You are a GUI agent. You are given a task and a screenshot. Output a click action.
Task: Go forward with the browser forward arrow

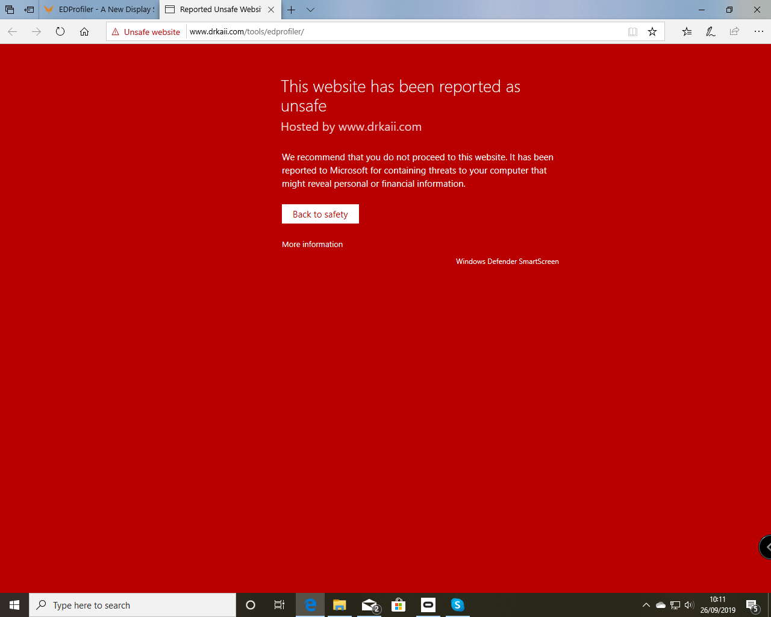[x=36, y=32]
